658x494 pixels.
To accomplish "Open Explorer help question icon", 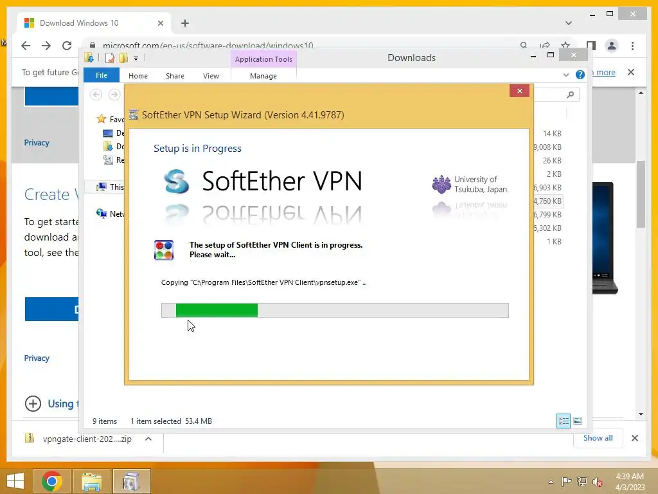I will (x=580, y=75).
